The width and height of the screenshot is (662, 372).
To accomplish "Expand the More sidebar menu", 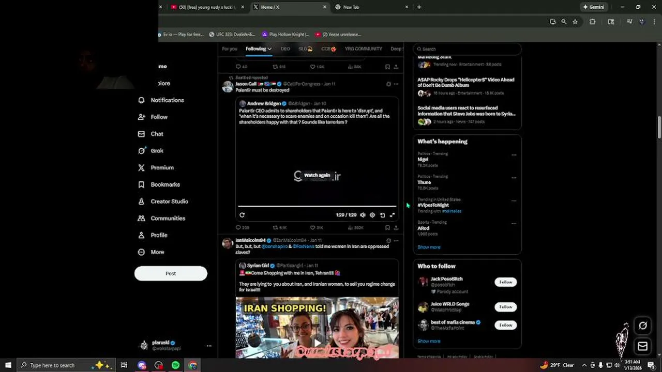I will tap(151, 252).
